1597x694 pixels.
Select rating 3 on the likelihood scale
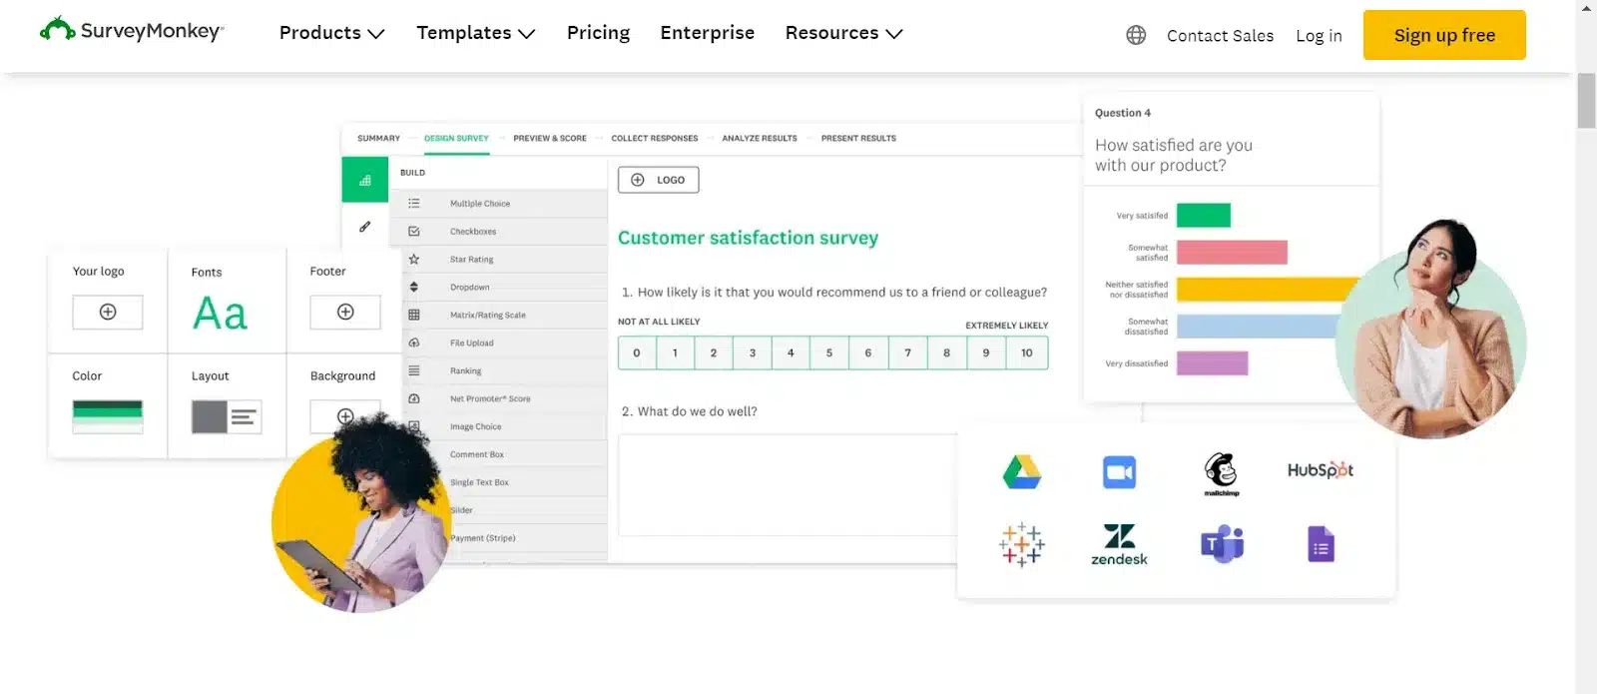753,352
